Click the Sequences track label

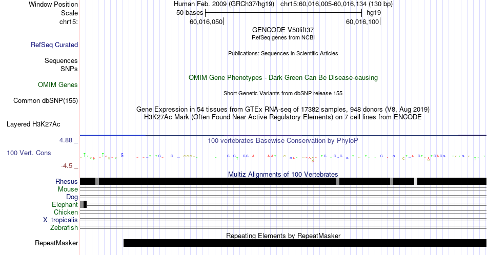coord(61,60)
